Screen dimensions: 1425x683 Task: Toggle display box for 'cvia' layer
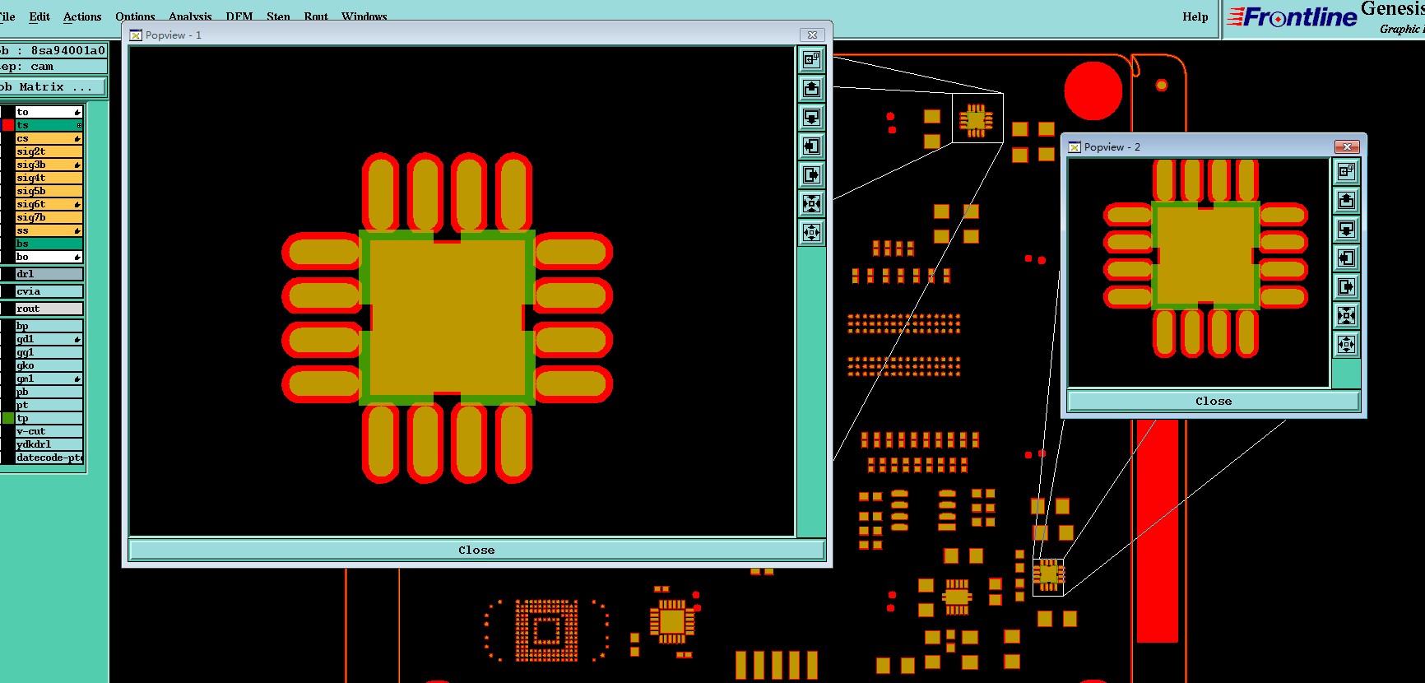8,291
